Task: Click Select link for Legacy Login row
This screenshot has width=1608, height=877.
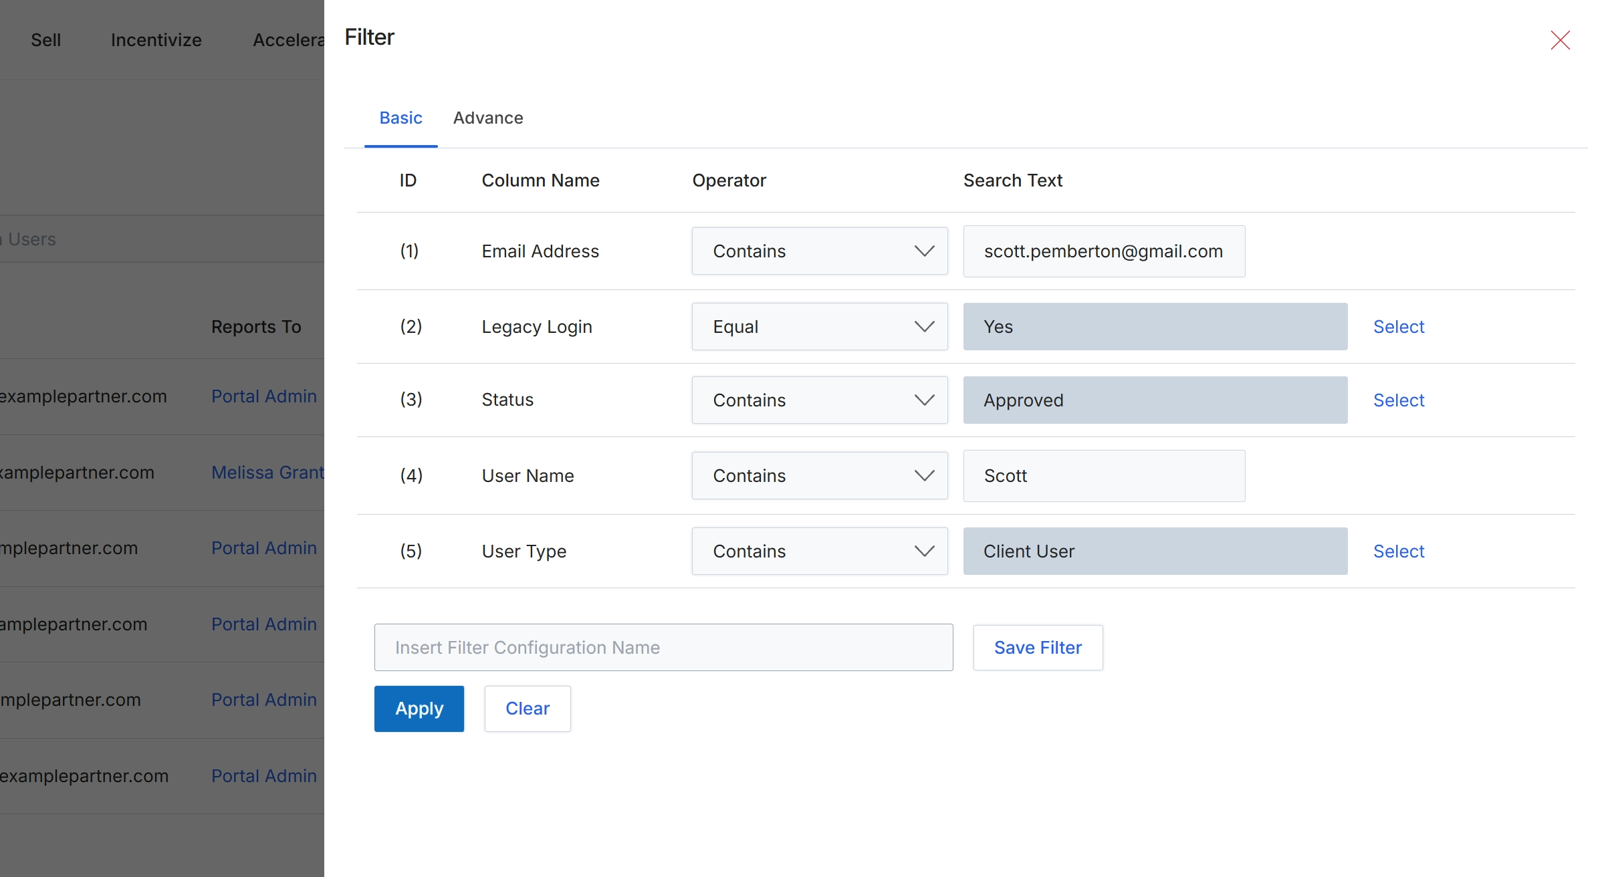Action: (1399, 326)
